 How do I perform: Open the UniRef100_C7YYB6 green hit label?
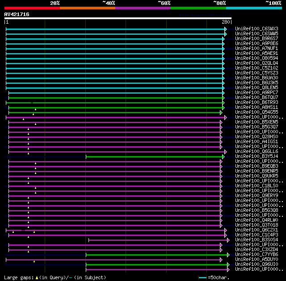[x=257, y=255]
